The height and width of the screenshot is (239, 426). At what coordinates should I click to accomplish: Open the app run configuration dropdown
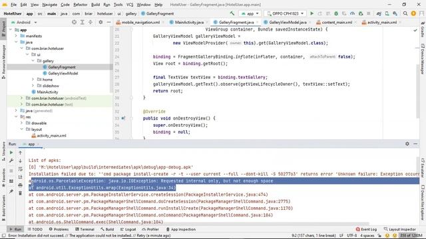(x=250, y=13)
